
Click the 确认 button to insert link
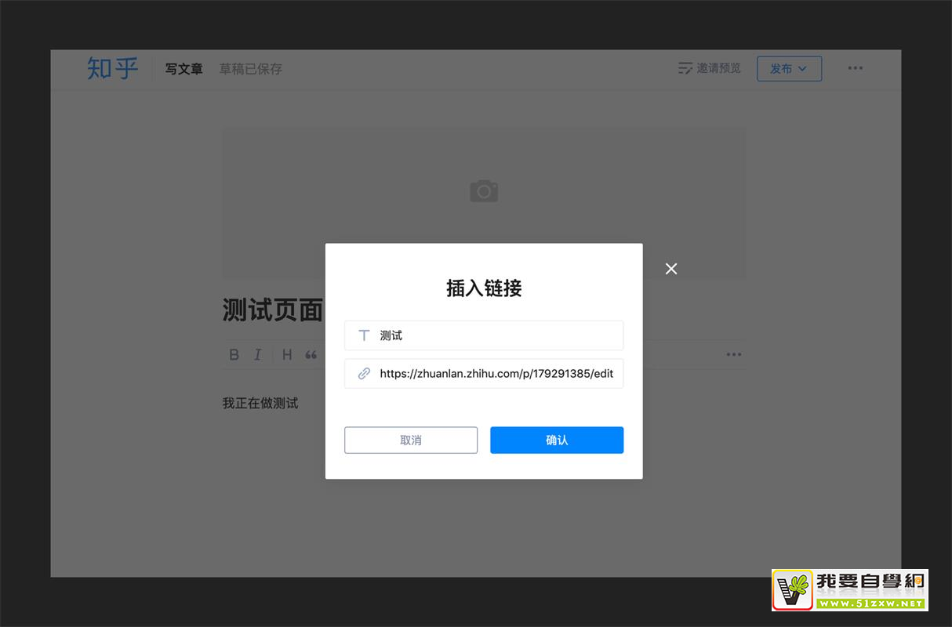click(557, 440)
